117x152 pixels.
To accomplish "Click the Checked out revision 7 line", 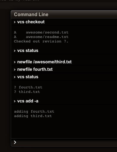I will point(41,41).
